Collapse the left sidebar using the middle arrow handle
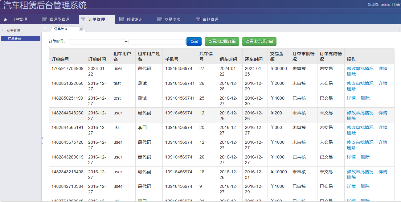Image resolution: width=401 pixels, height=202 pixels. [42, 138]
